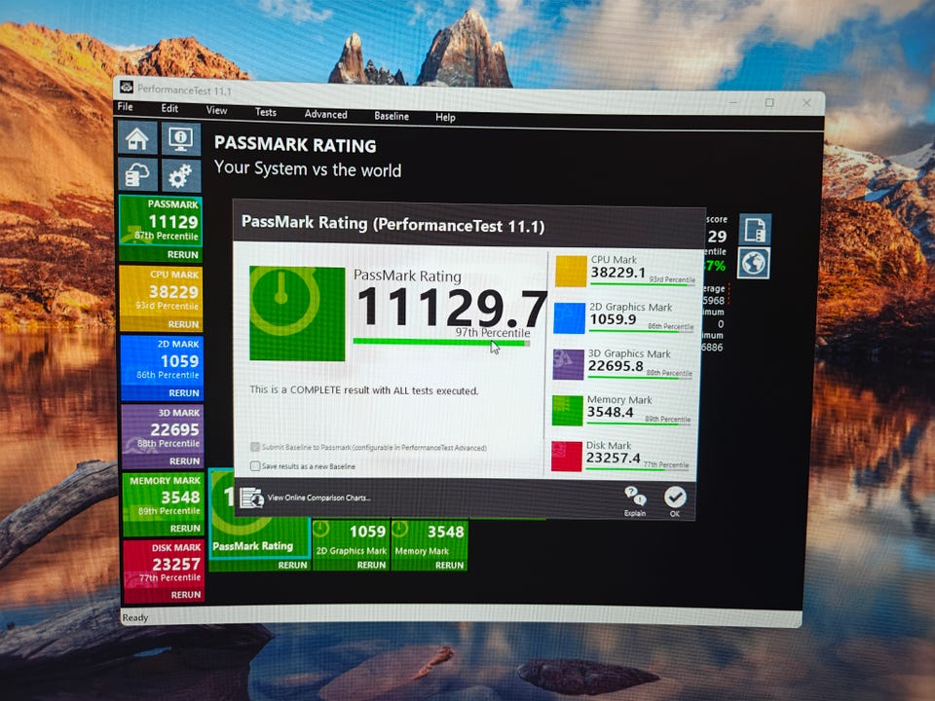Click View Online Comparison Charts icon
935x701 pixels.
pyautogui.click(x=251, y=498)
